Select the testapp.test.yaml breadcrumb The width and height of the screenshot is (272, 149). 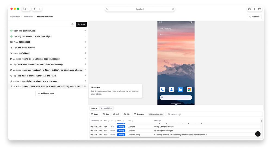pyautogui.click(x=45, y=17)
